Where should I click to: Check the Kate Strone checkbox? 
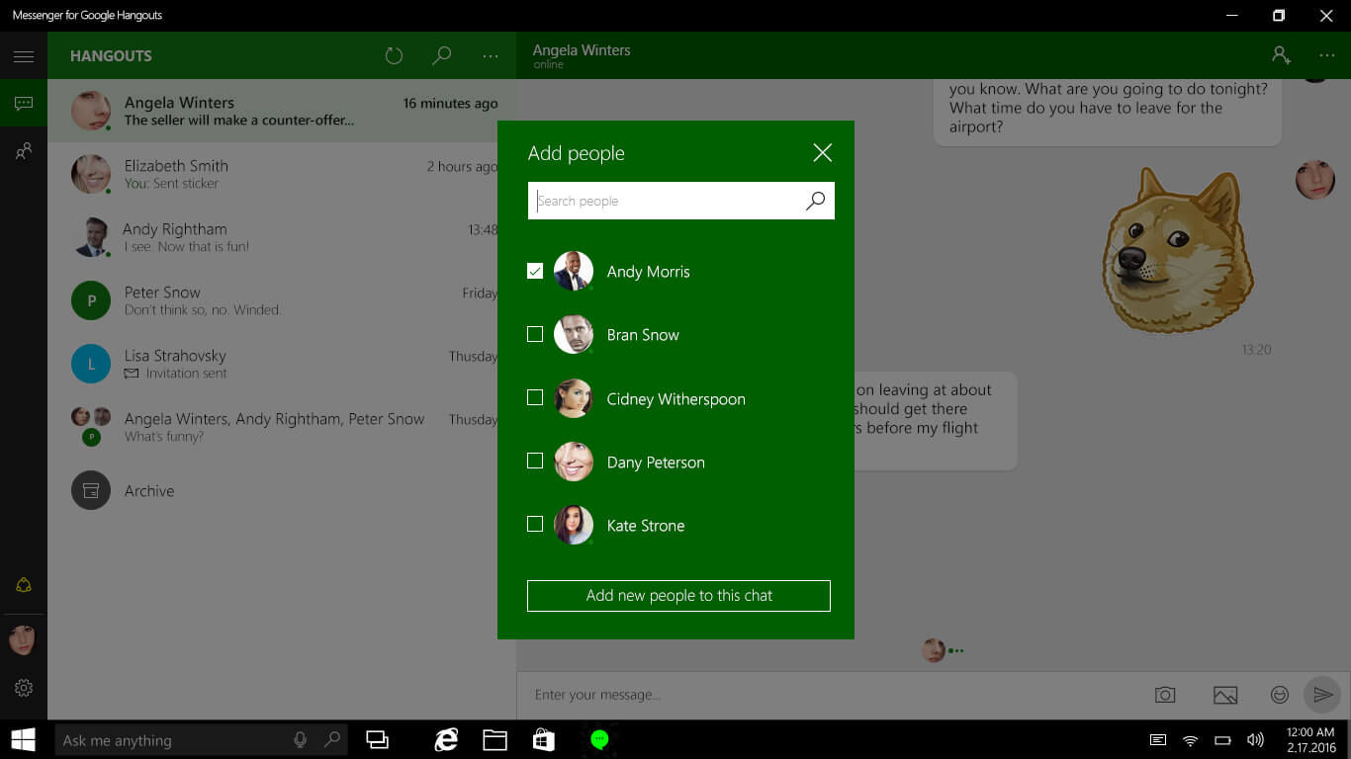click(535, 524)
